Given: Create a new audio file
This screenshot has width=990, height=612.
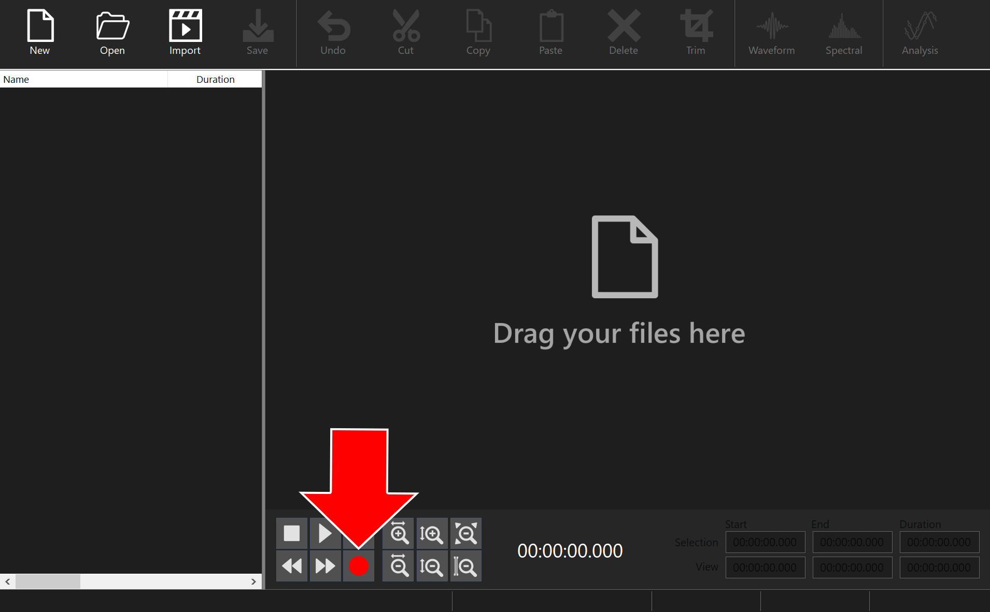Looking at the screenshot, I should pyautogui.click(x=40, y=33).
